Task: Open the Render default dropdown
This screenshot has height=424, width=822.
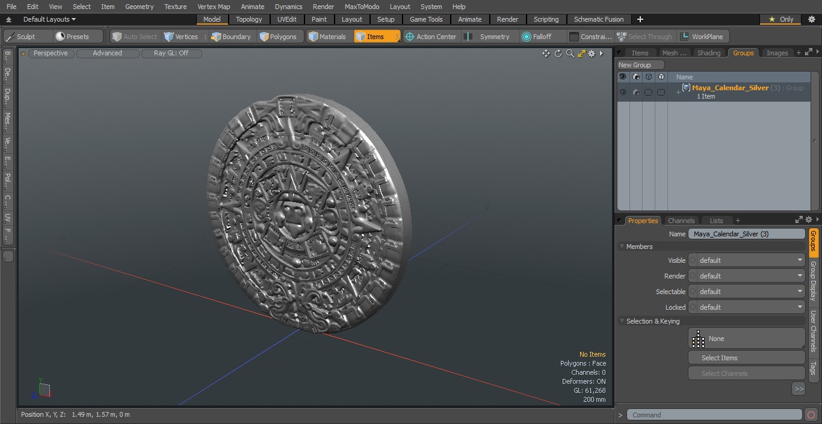Action: pyautogui.click(x=746, y=276)
